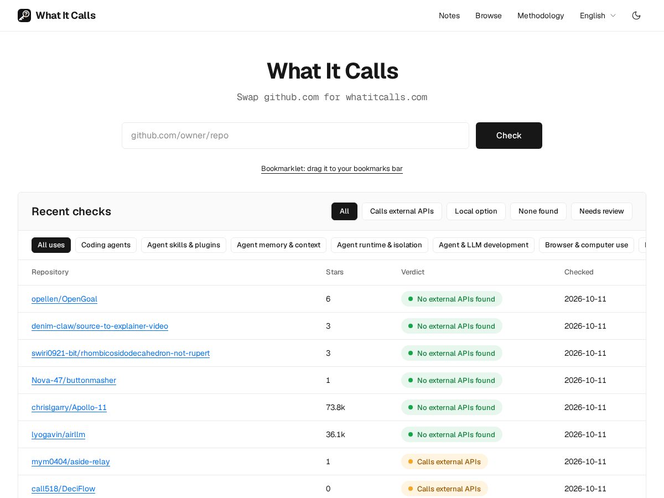The image size is (664, 498).
Task: Filter by Calls external APIs
Action: pos(402,211)
